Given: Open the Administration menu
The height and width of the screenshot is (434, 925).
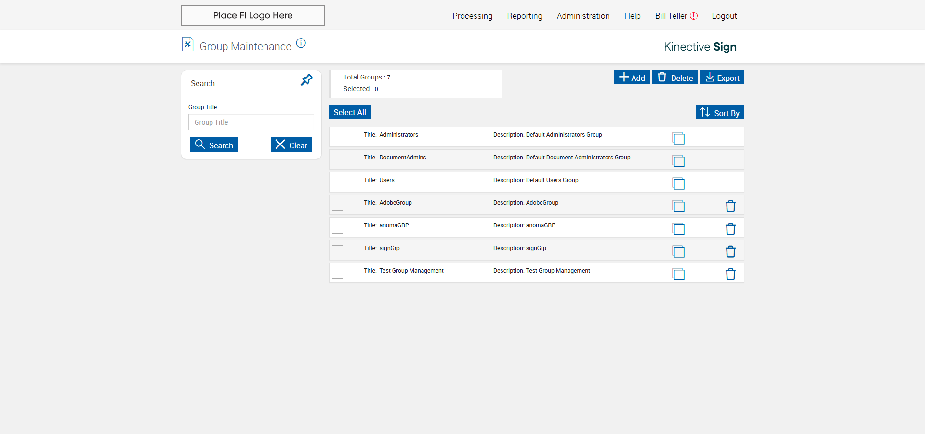Looking at the screenshot, I should click(583, 16).
